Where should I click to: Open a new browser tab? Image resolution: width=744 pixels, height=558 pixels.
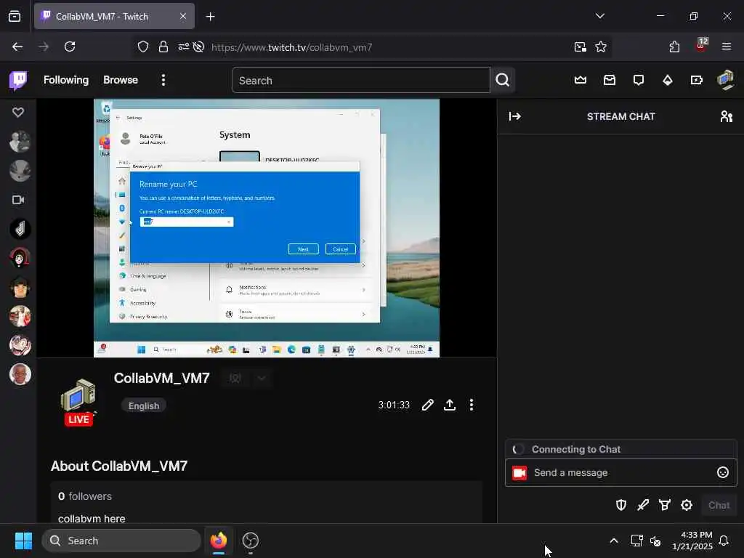(210, 17)
